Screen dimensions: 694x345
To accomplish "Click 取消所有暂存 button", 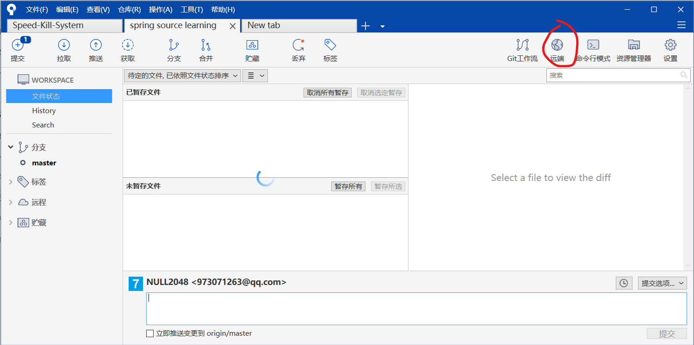I will pyautogui.click(x=328, y=93).
